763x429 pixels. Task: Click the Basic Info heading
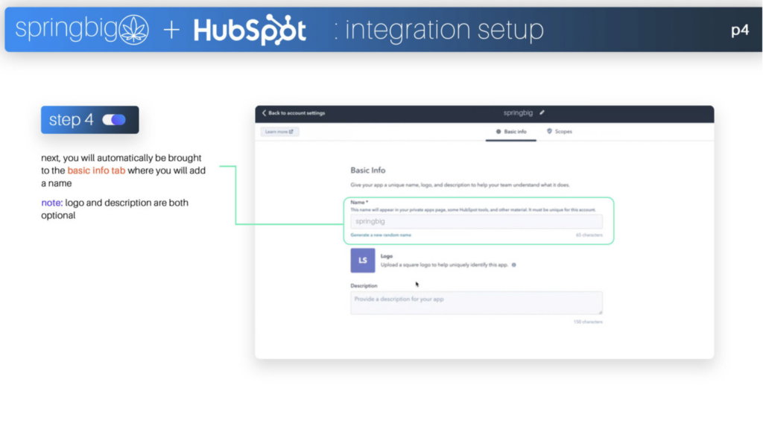coord(368,171)
